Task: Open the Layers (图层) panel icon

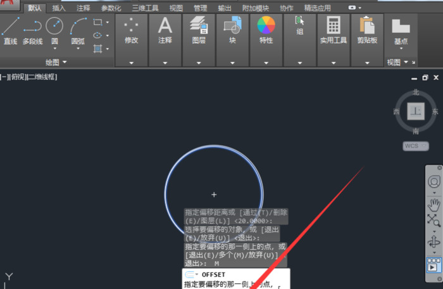Action: (198, 29)
